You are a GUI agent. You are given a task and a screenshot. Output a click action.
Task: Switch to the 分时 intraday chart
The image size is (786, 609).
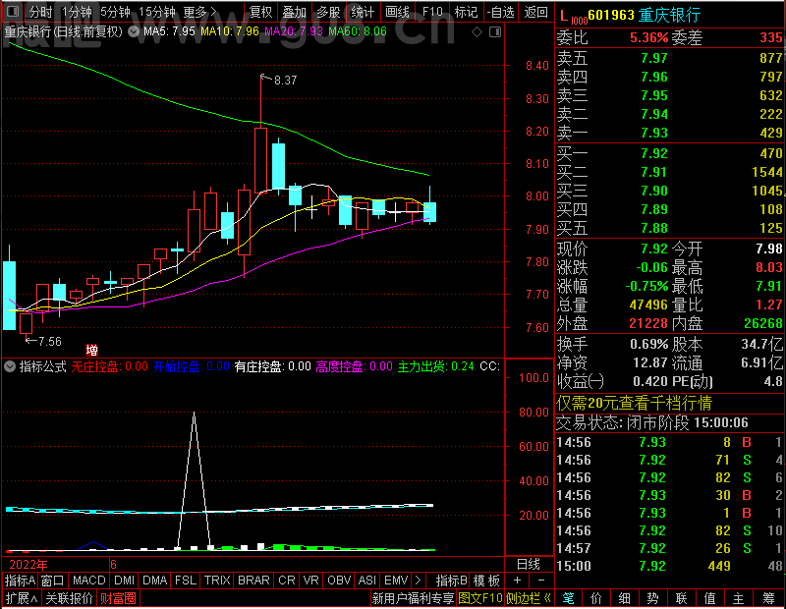40,12
